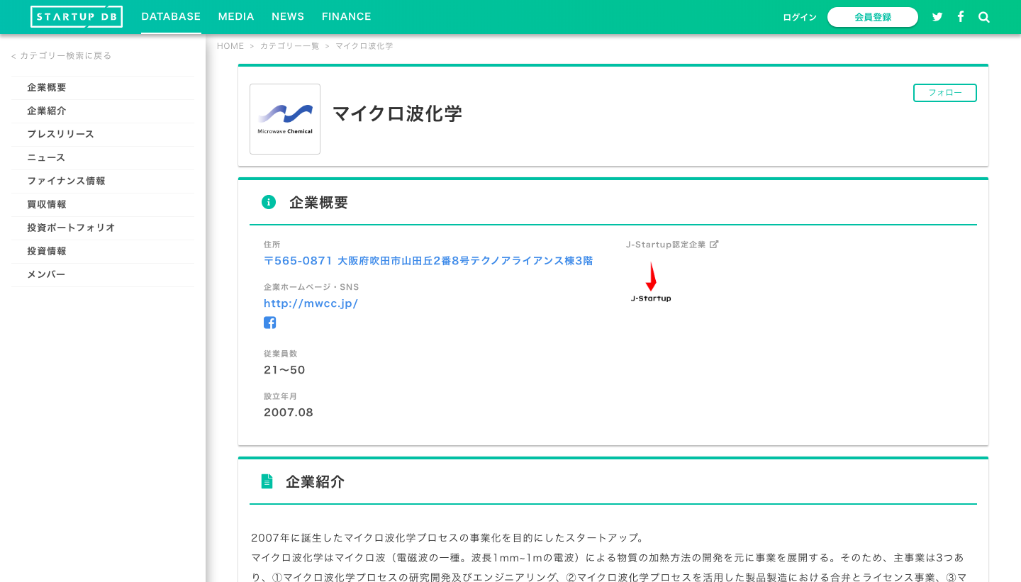Click the 会員登録 button

click(x=873, y=17)
